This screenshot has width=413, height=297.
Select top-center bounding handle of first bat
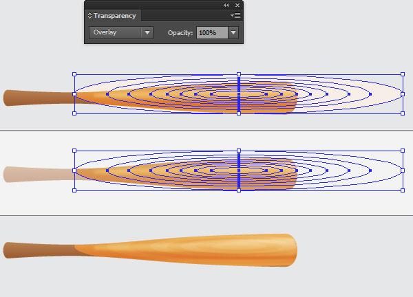pos(239,74)
